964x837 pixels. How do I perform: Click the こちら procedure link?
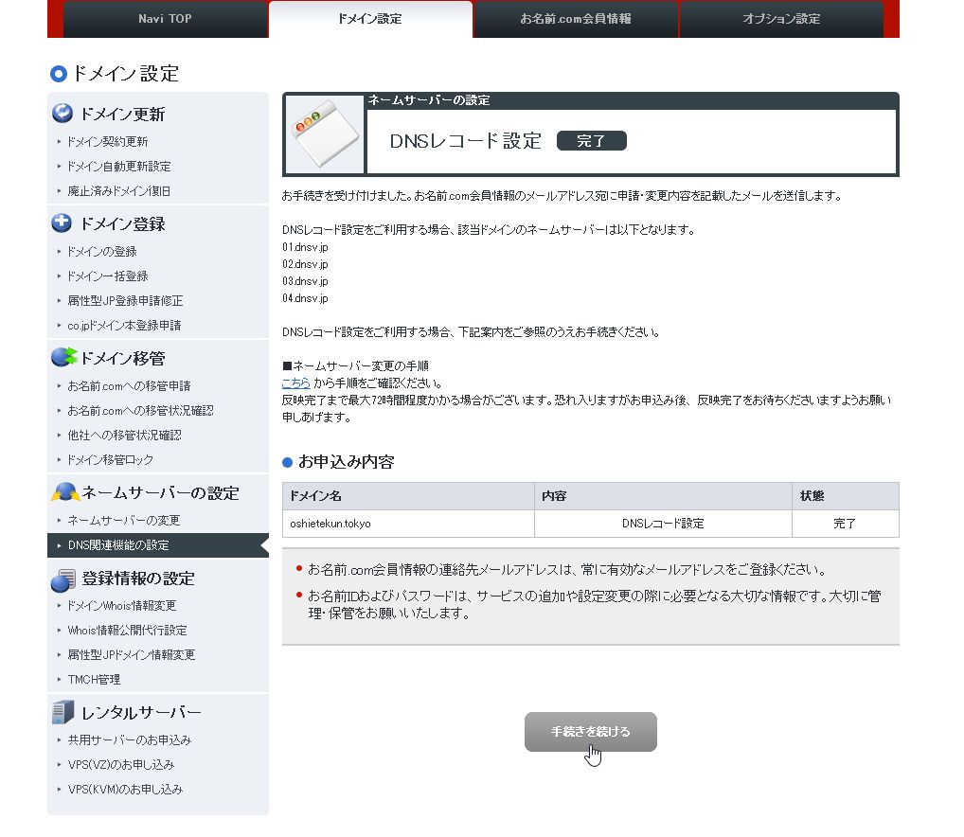pyautogui.click(x=295, y=383)
